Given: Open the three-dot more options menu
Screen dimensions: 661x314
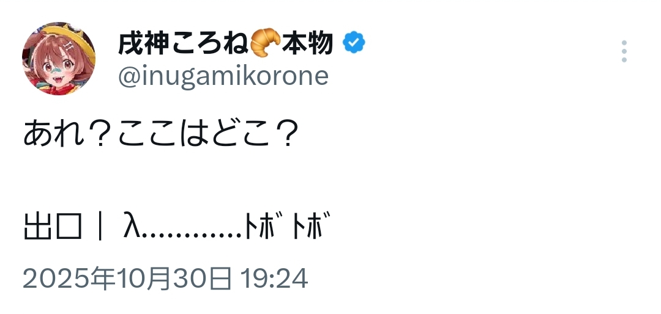Looking at the screenshot, I should pyautogui.click(x=624, y=52).
